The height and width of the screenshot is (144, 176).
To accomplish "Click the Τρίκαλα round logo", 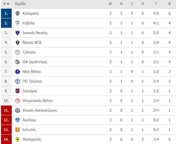I will click(x=17, y=52).
